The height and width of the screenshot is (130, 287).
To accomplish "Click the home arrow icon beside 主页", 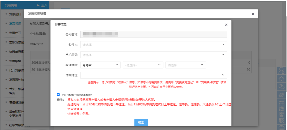I will 38,6.
